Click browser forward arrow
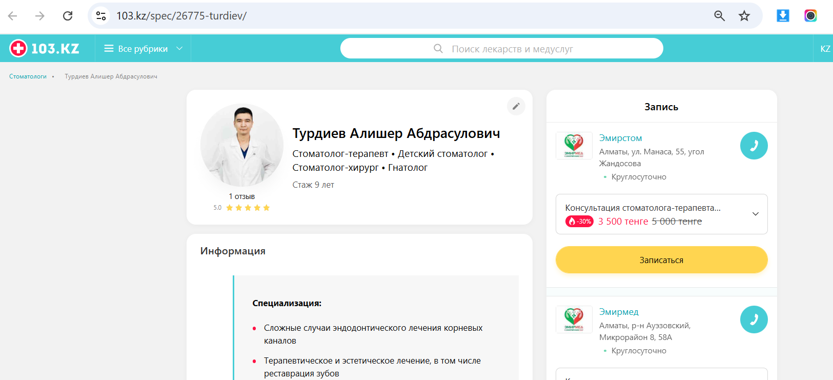 [40, 16]
